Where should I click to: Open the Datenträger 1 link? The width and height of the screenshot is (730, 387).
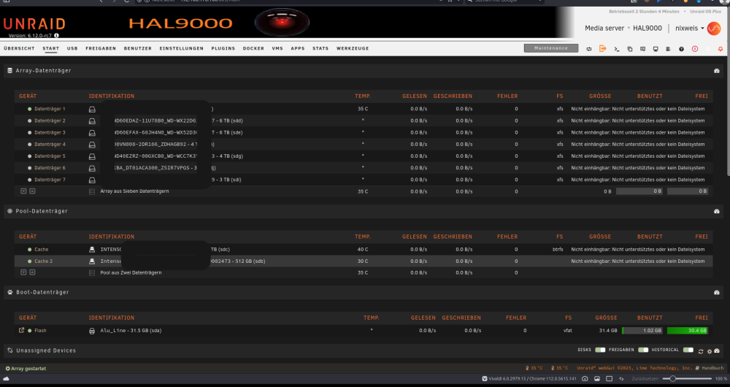pyautogui.click(x=50, y=109)
